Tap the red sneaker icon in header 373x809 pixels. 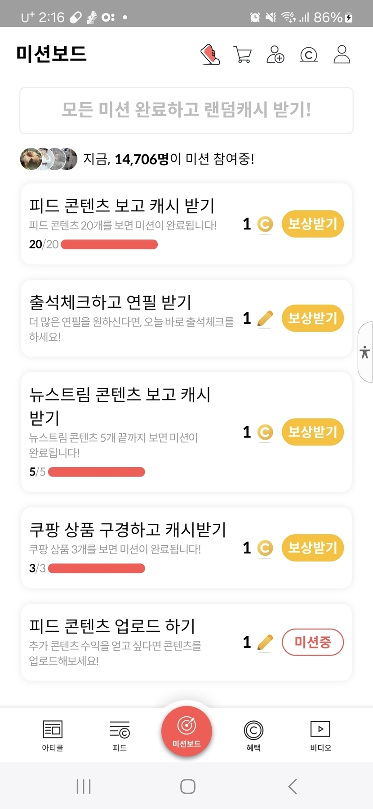click(210, 54)
